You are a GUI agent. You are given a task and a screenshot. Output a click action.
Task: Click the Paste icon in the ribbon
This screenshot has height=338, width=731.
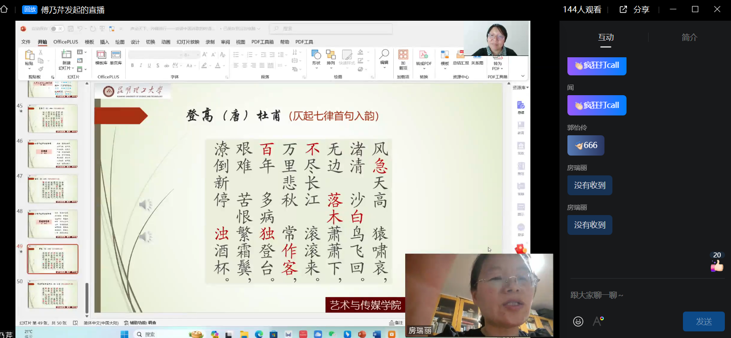tap(29, 57)
